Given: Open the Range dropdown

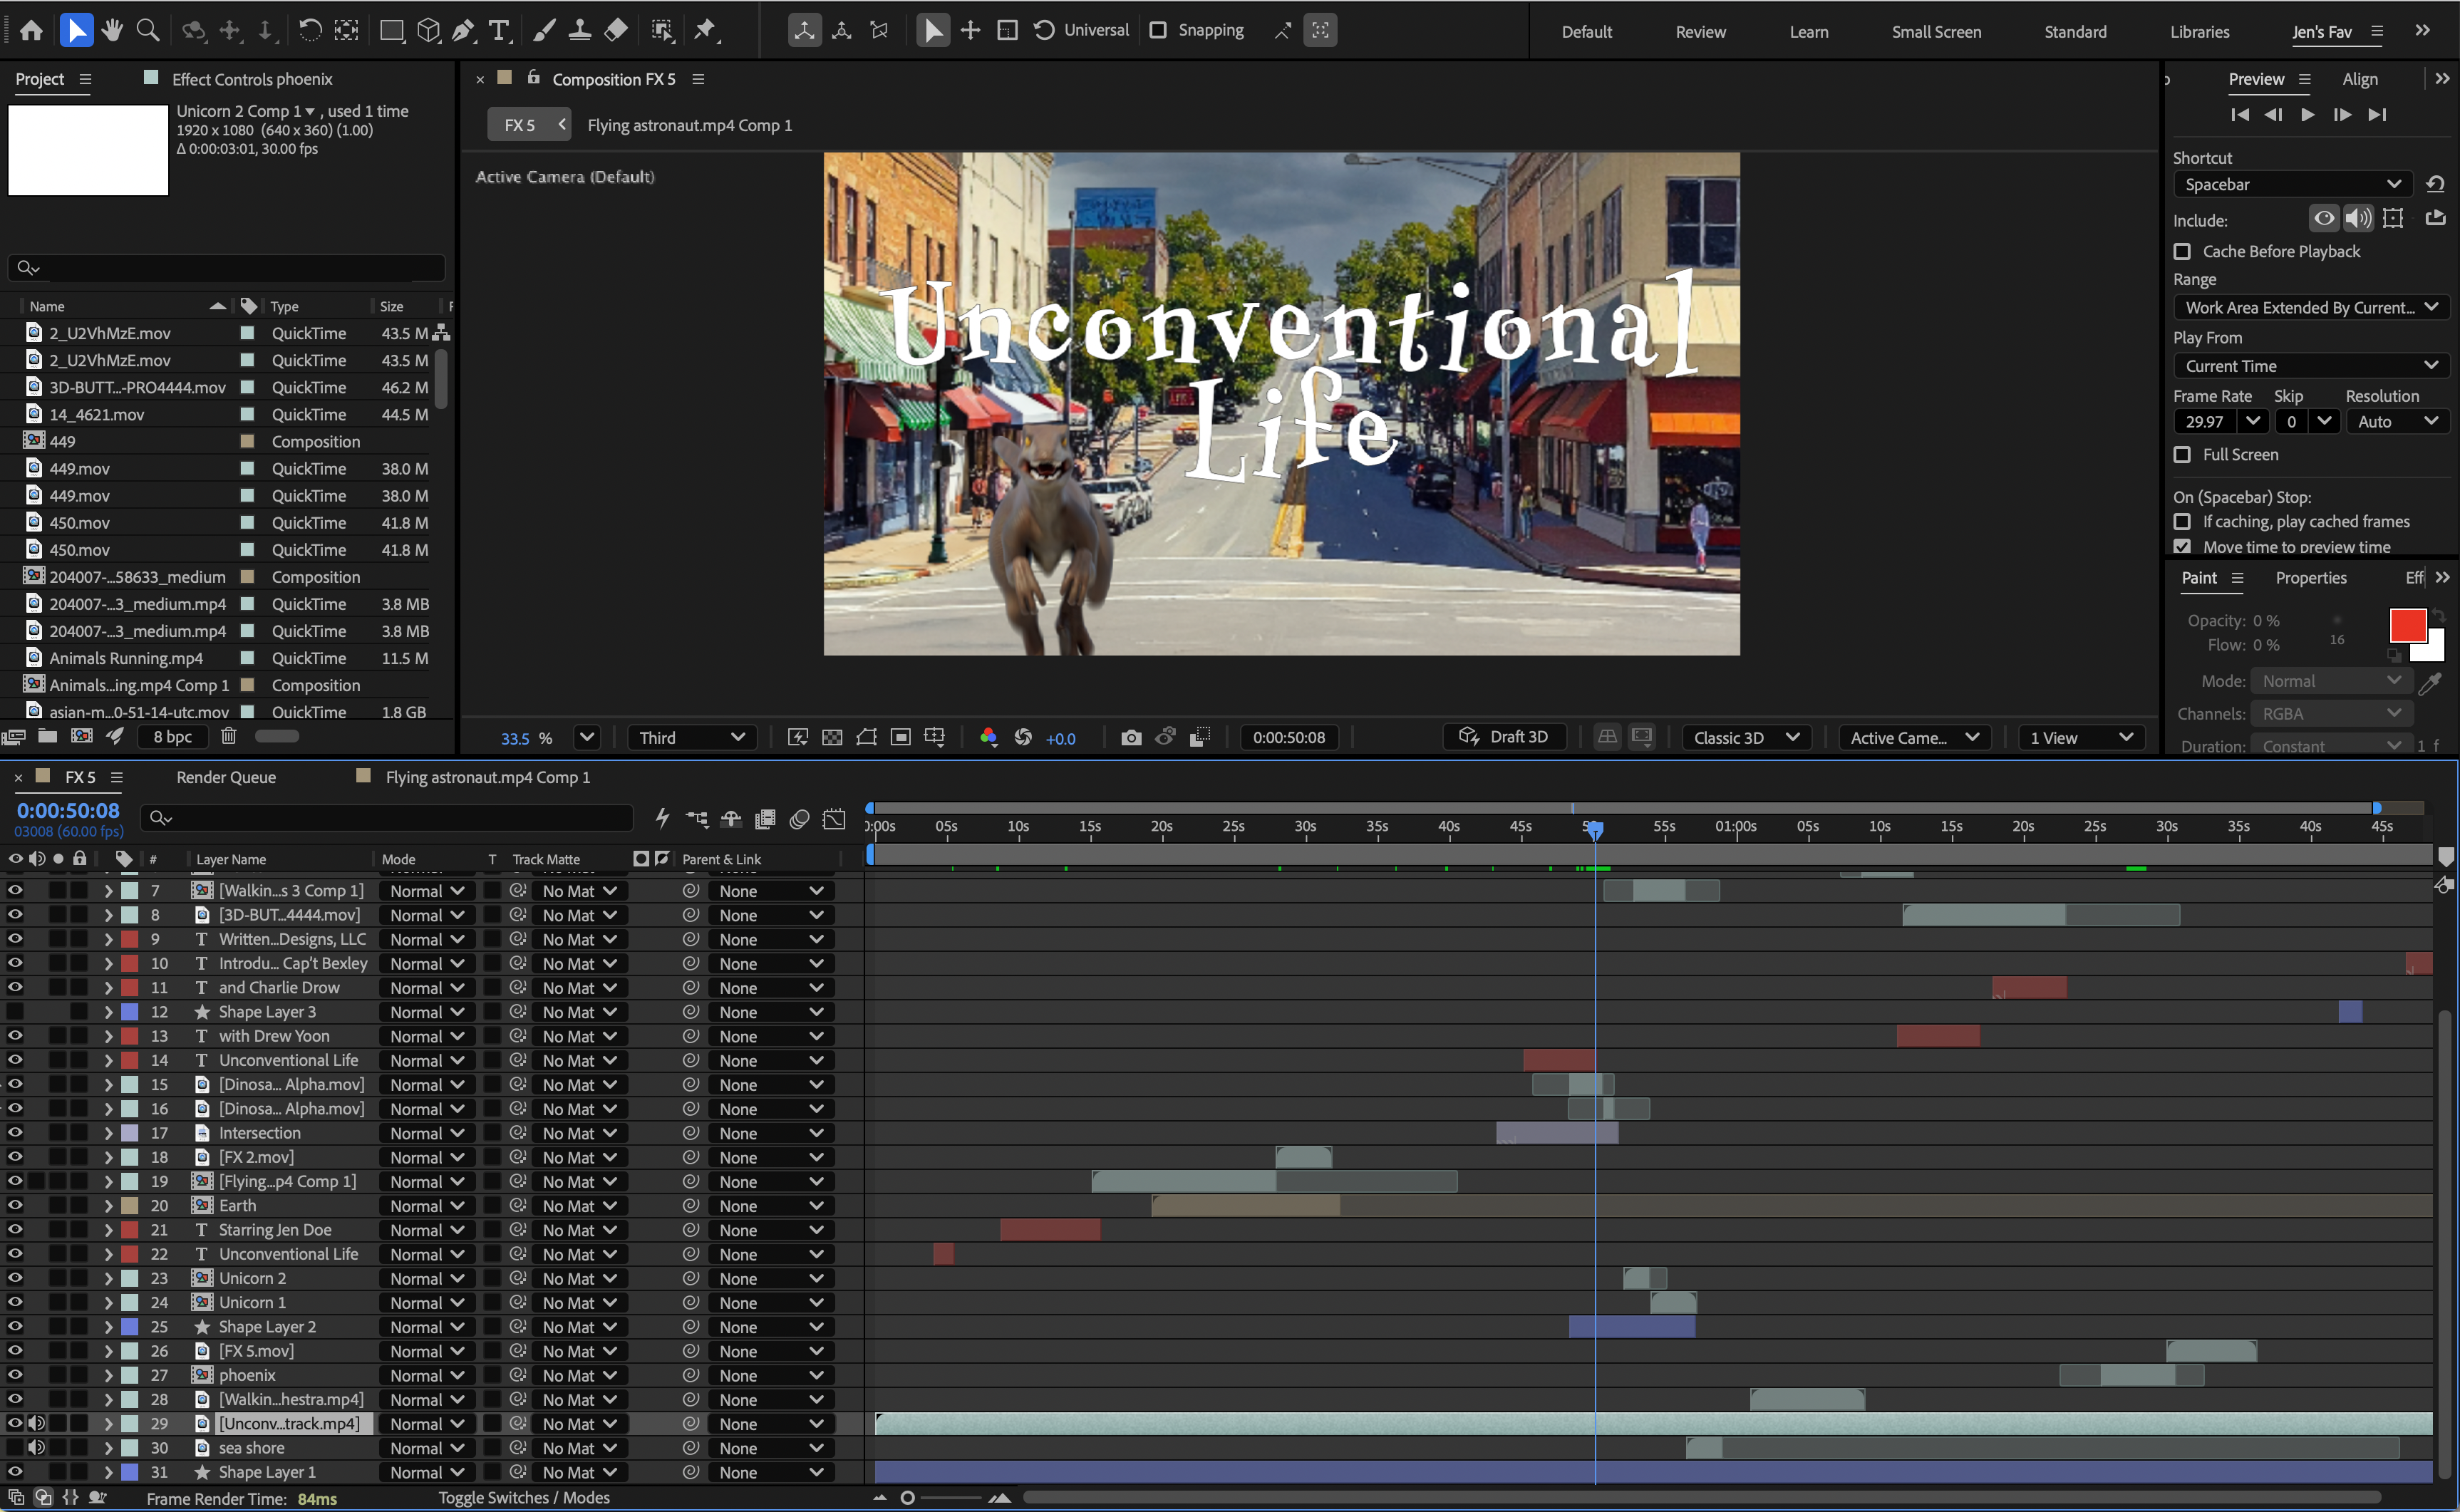Looking at the screenshot, I should (x=2311, y=308).
